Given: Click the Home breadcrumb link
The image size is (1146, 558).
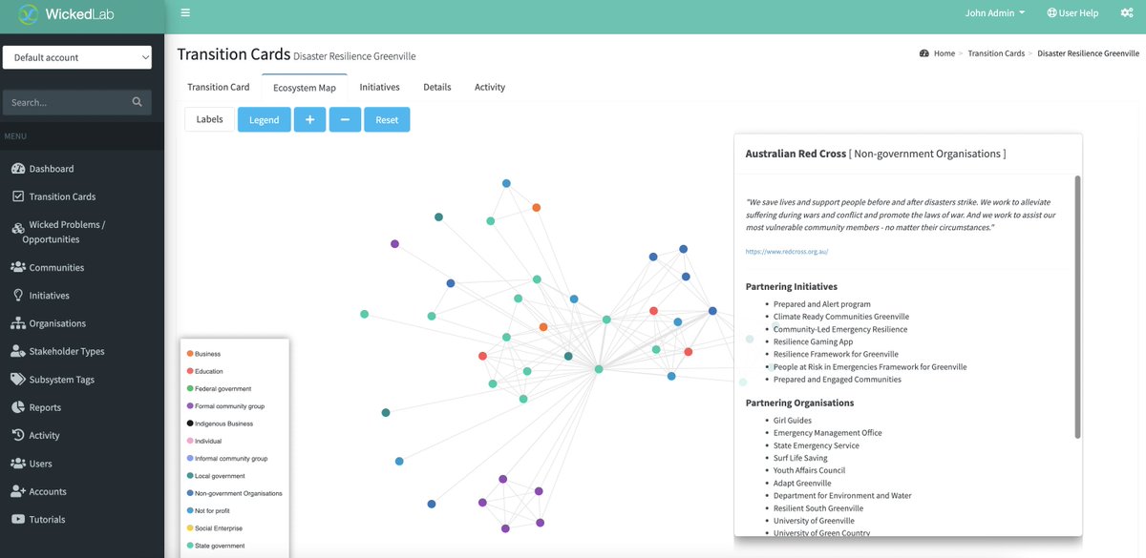Looking at the screenshot, I should pyautogui.click(x=944, y=53).
